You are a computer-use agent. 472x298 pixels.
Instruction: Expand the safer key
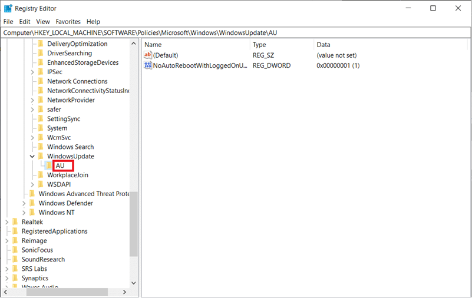(x=32, y=109)
